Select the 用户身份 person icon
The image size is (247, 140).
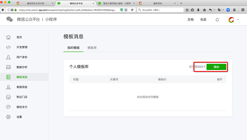(x=8, y=57)
